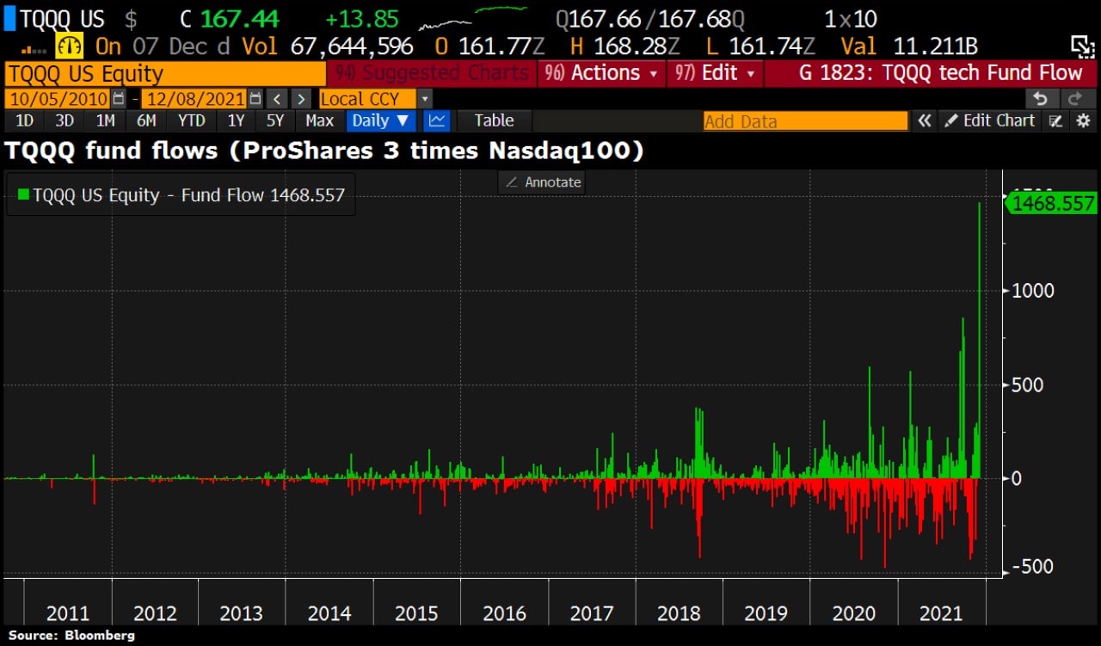The height and width of the screenshot is (646, 1101).
Task: Click the TQQQ US Equity security field
Action: tap(165, 73)
